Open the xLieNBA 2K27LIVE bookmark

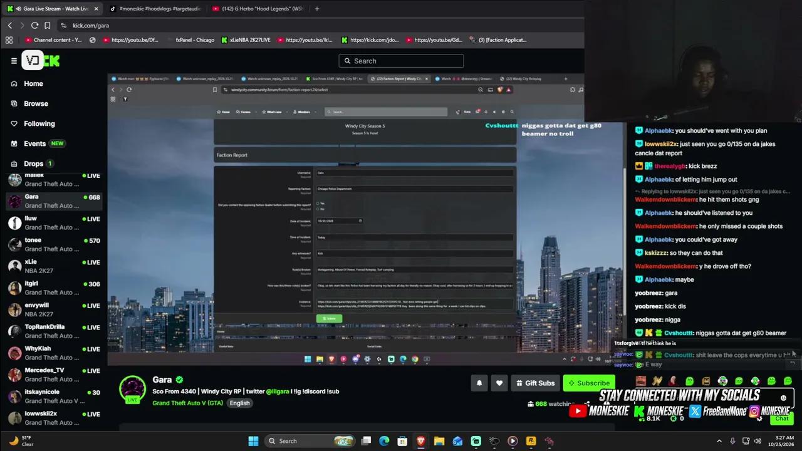tap(246, 40)
